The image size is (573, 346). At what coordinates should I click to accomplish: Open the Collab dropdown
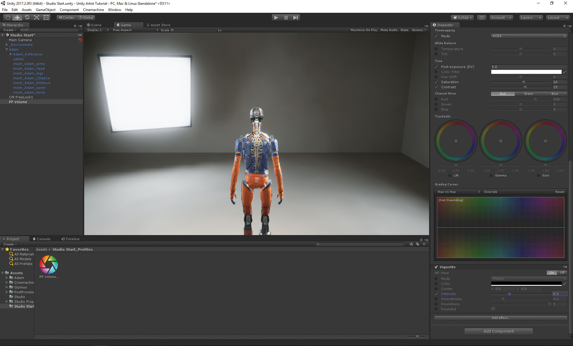(462, 18)
